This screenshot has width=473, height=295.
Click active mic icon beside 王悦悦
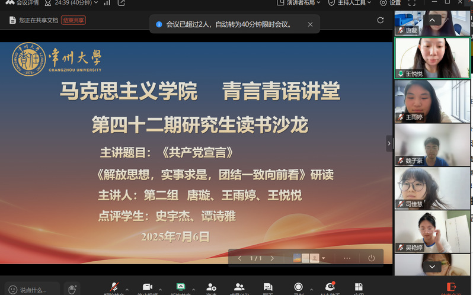pos(400,74)
